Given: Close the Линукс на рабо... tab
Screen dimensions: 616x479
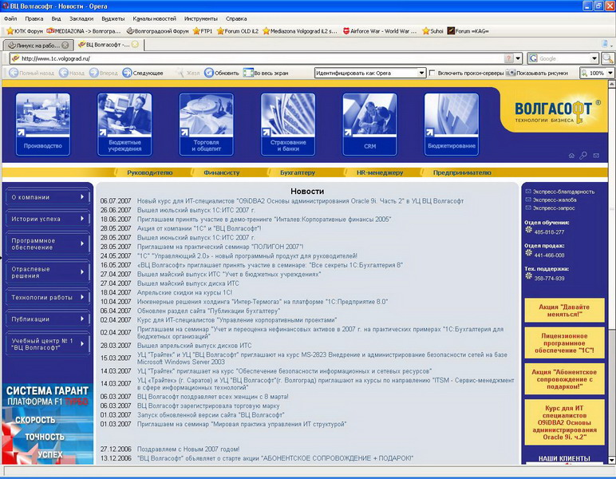Looking at the screenshot, I should point(65,46).
